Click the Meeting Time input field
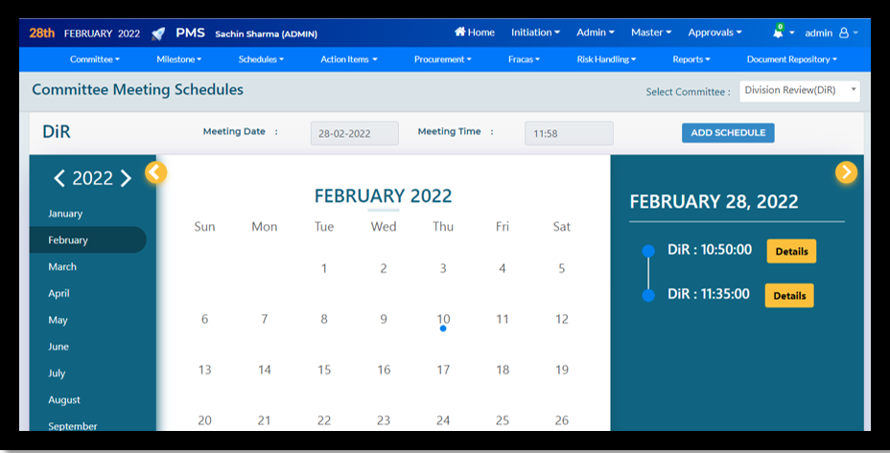The height and width of the screenshot is (453, 890). (568, 134)
